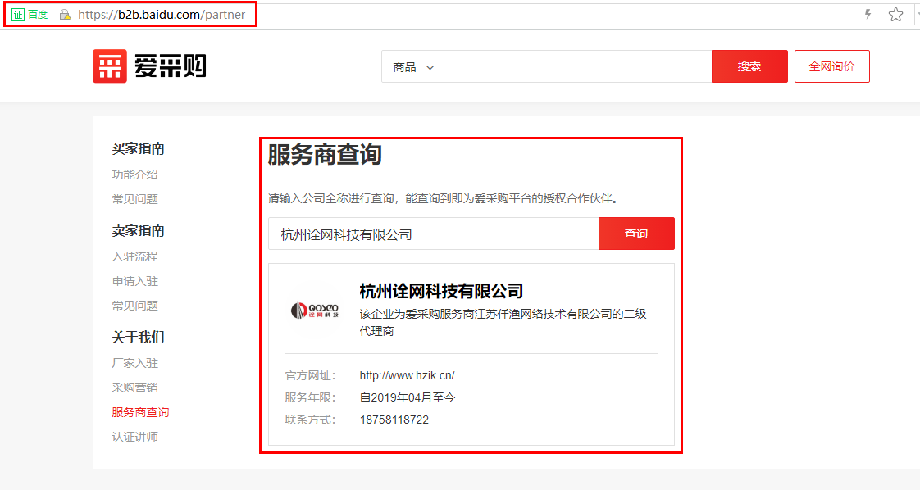Click the result title 杭州诠网科技有限公司
The height and width of the screenshot is (490, 920).
441,291
